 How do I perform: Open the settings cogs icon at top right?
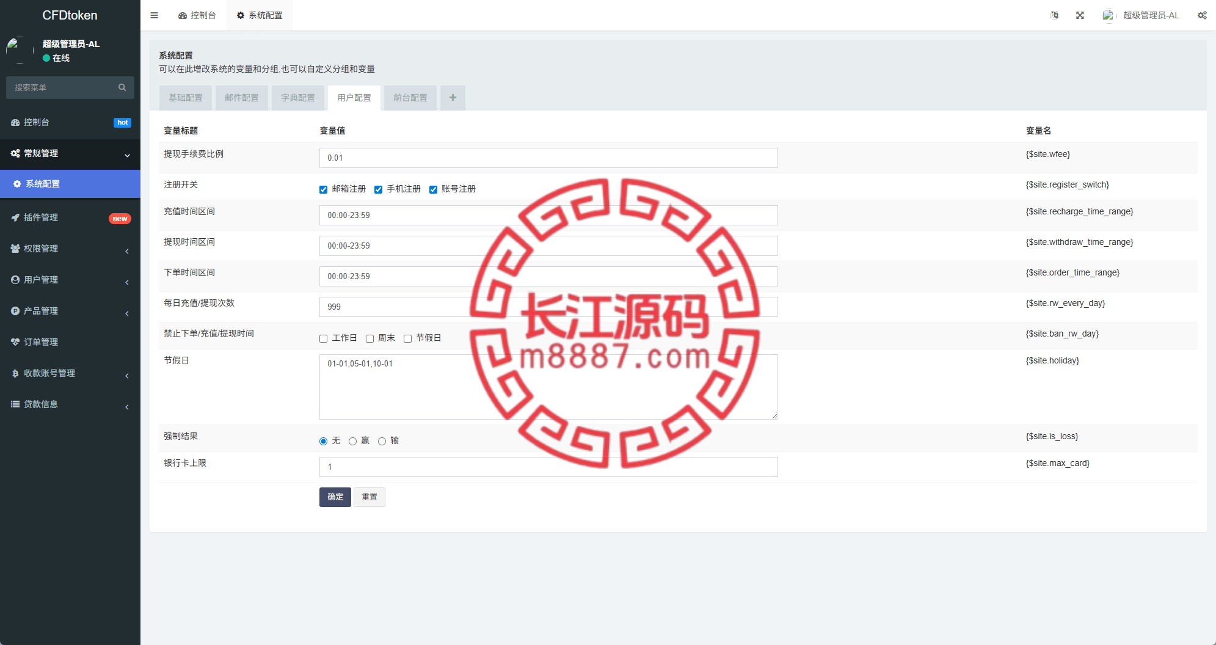(1202, 15)
